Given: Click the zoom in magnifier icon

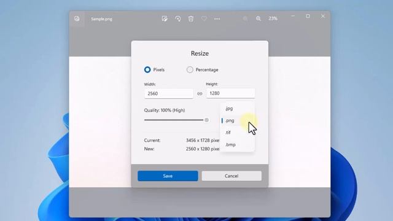Looking at the screenshot, I should click(x=259, y=18).
